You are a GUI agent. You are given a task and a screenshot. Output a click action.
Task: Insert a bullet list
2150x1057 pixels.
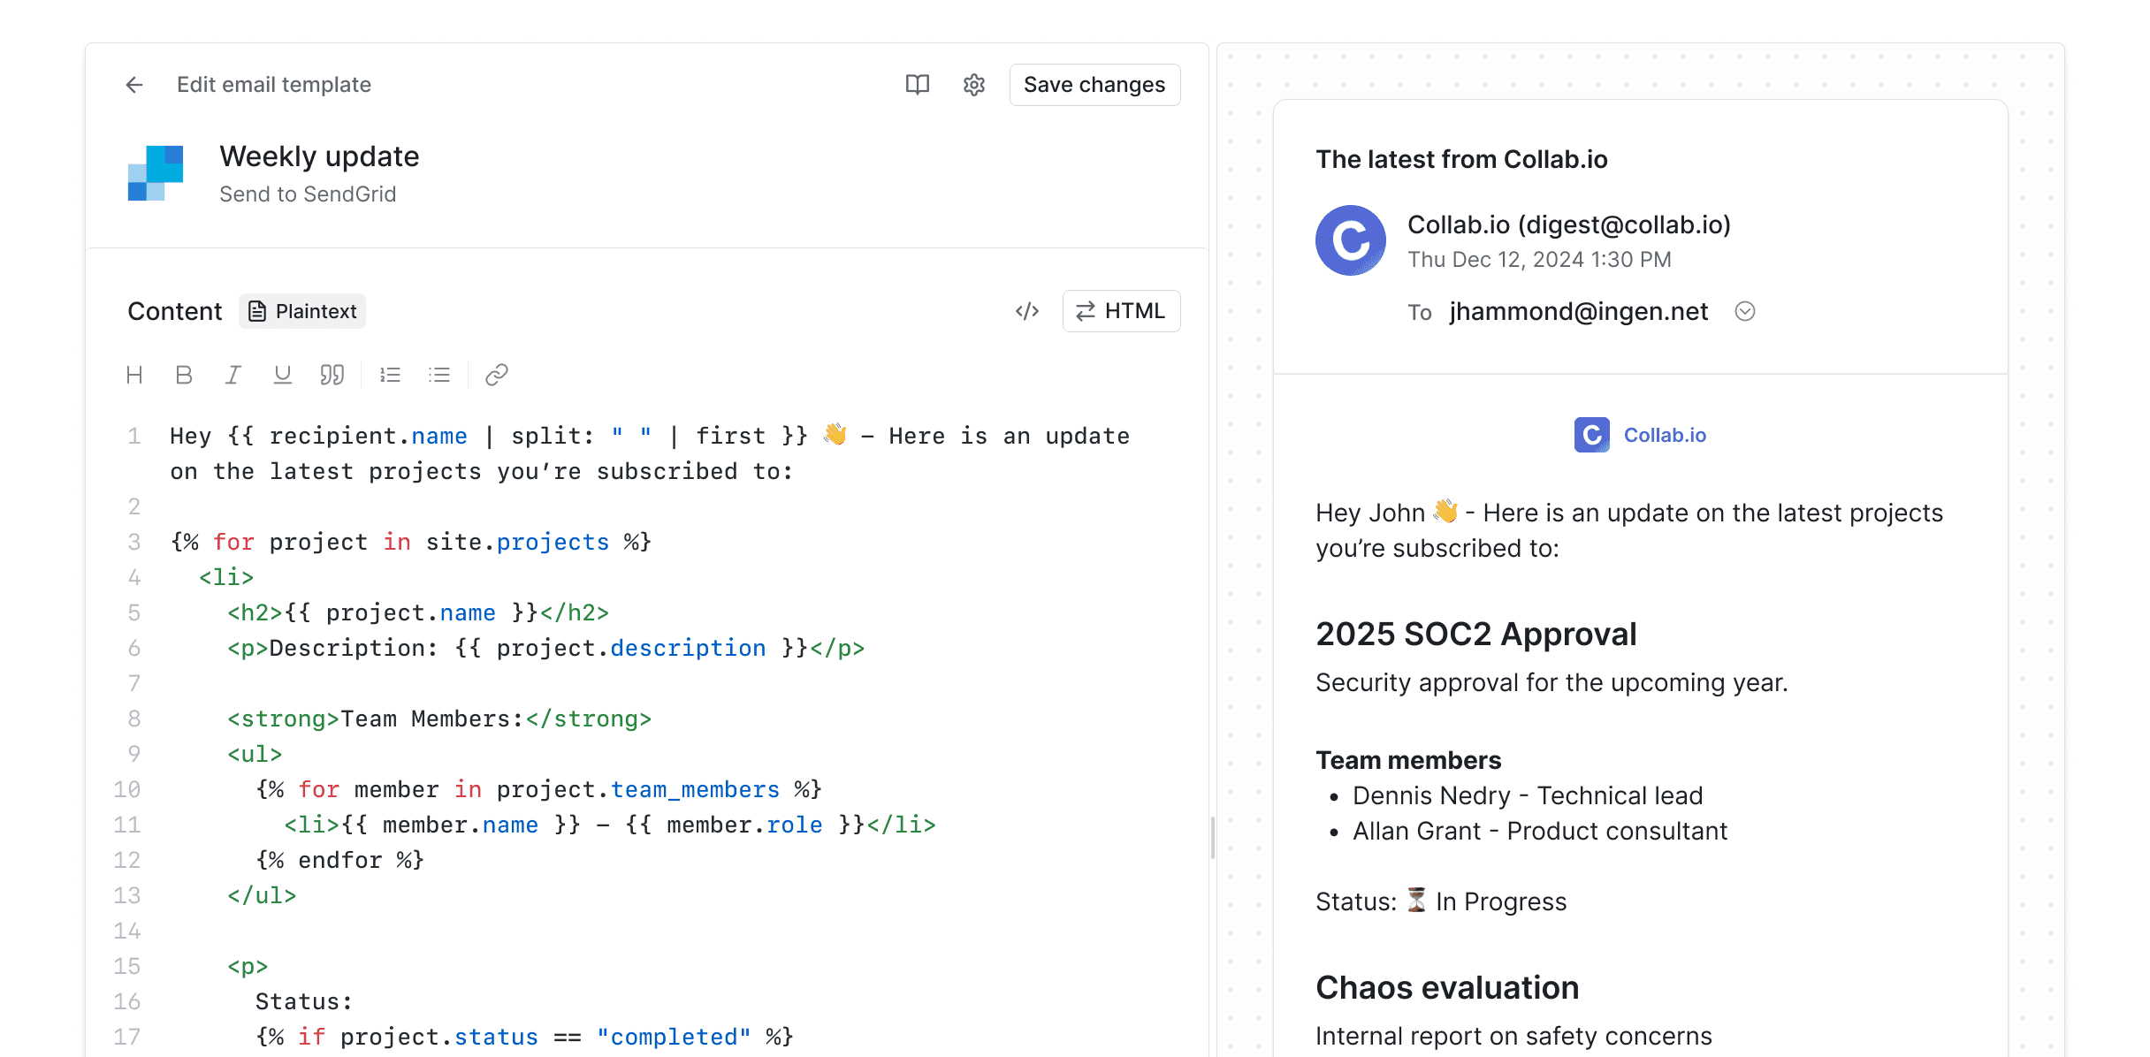(439, 374)
